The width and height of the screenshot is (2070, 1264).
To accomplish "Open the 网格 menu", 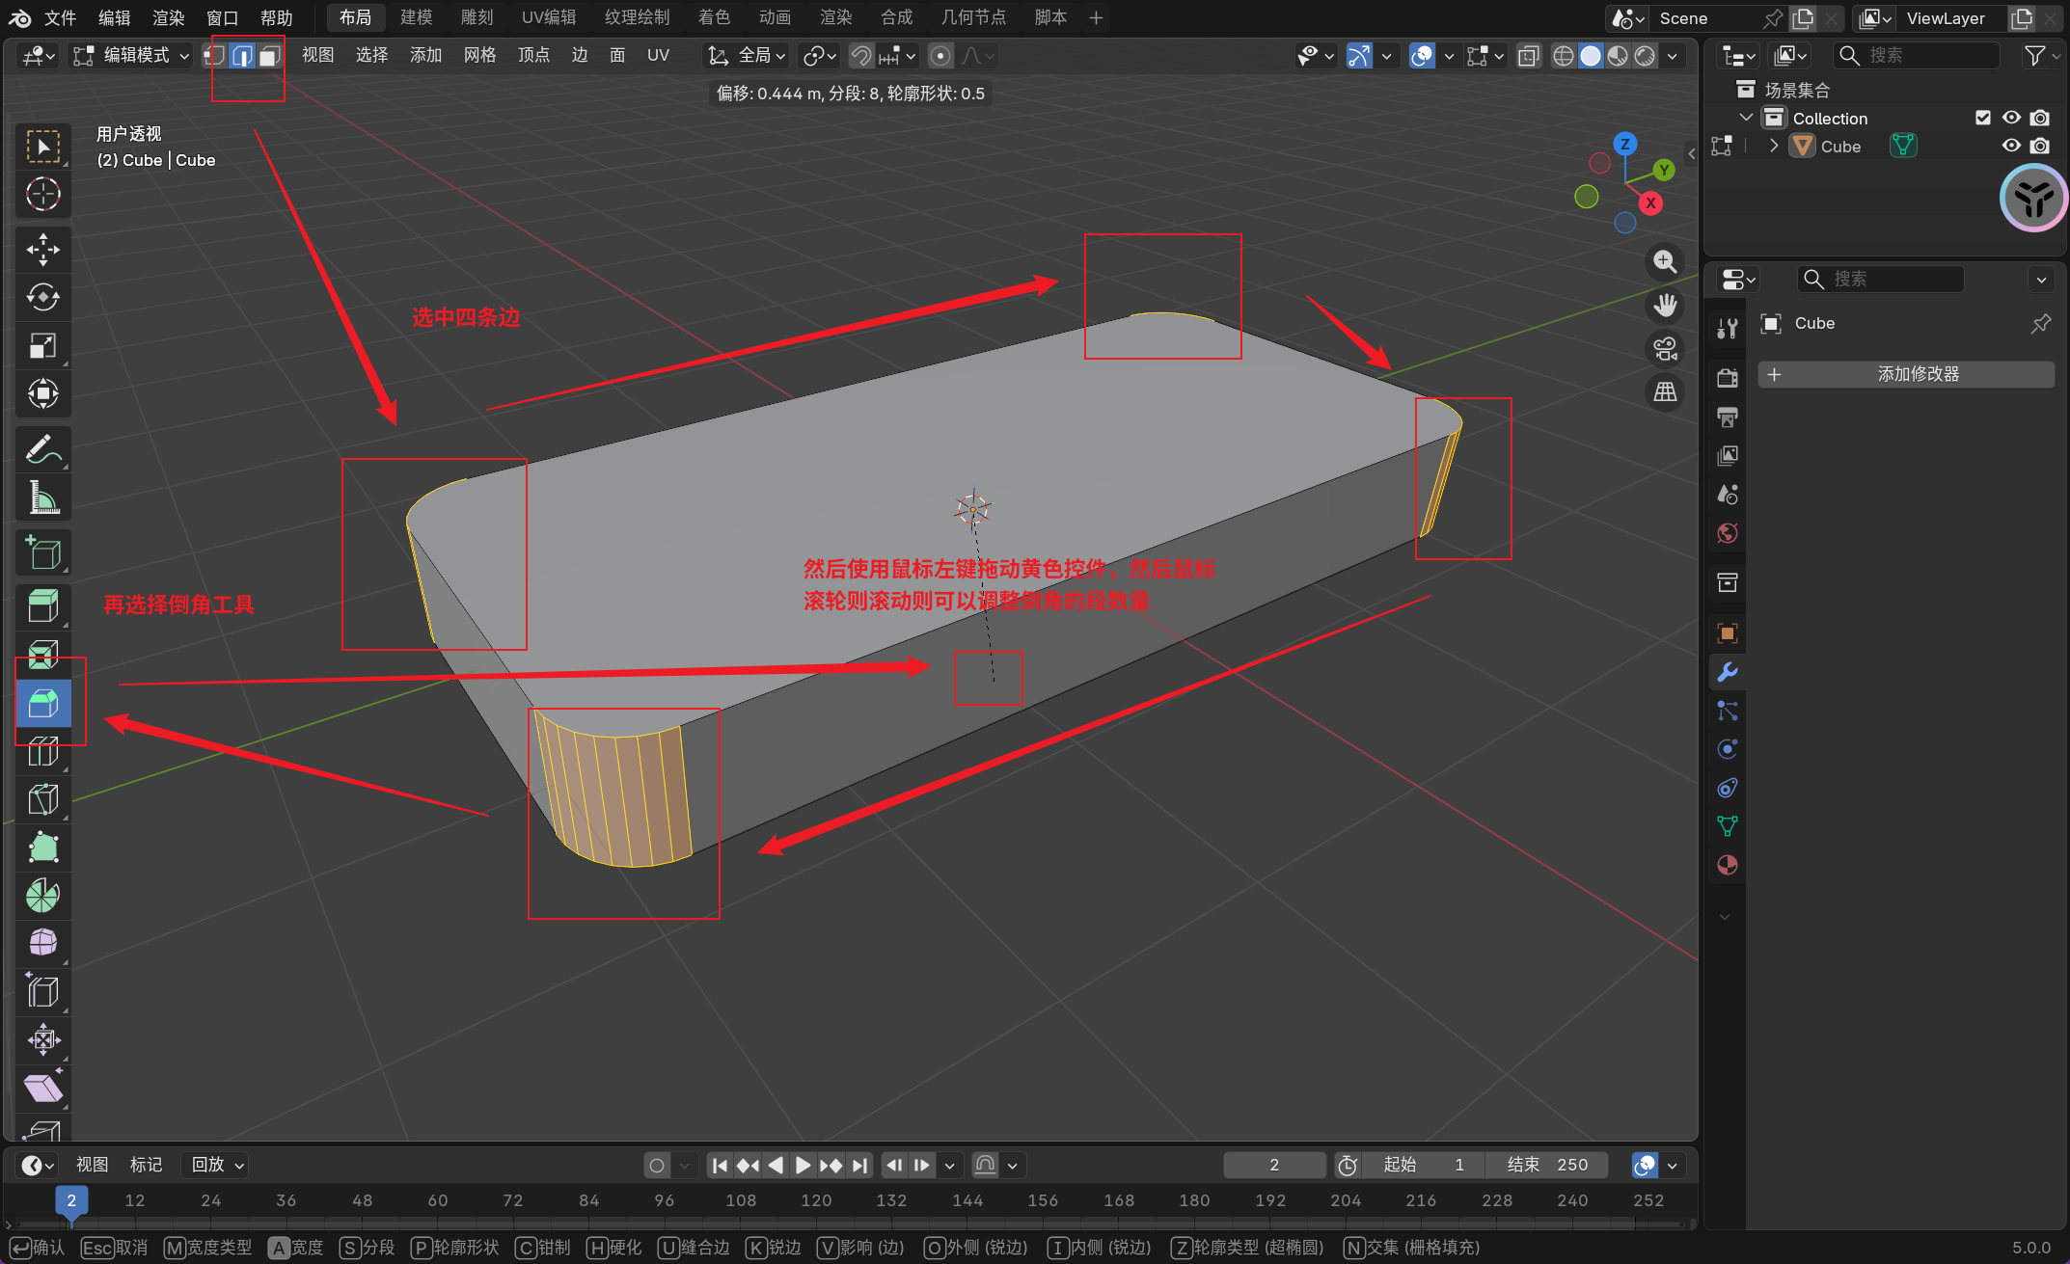I will tap(479, 56).
